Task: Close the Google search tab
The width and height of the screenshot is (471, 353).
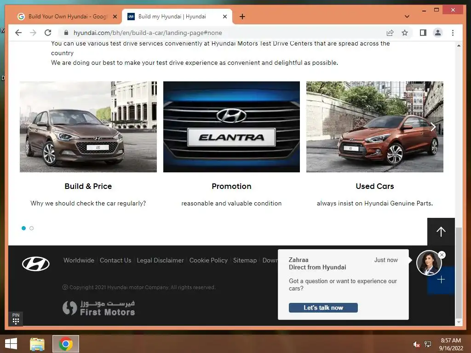Action: [x=115, y=17]
